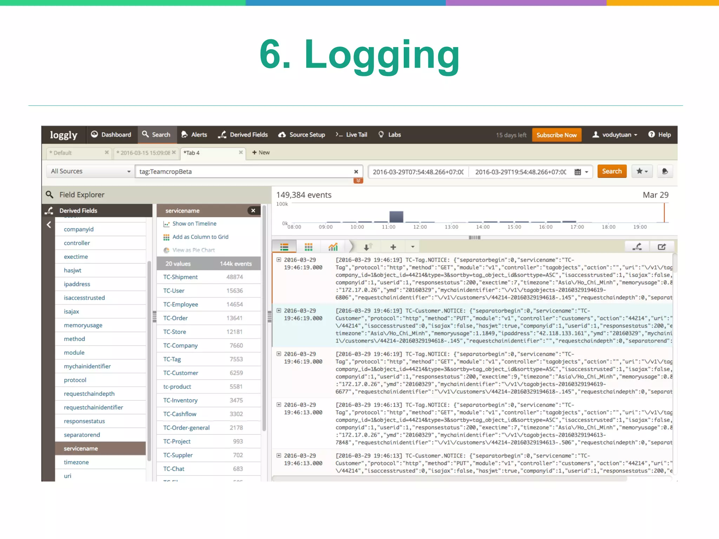Open the voduytuan user menu

pos(615,135)
